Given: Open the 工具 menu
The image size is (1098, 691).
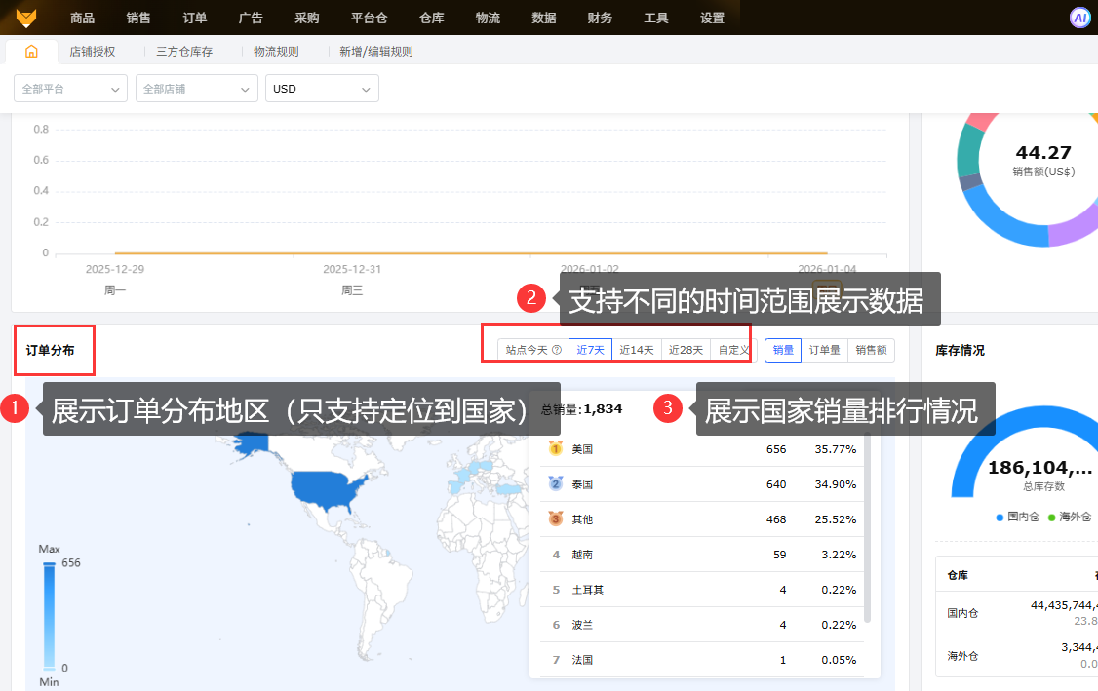Looking at the screenshot, I should click(656, 19).
